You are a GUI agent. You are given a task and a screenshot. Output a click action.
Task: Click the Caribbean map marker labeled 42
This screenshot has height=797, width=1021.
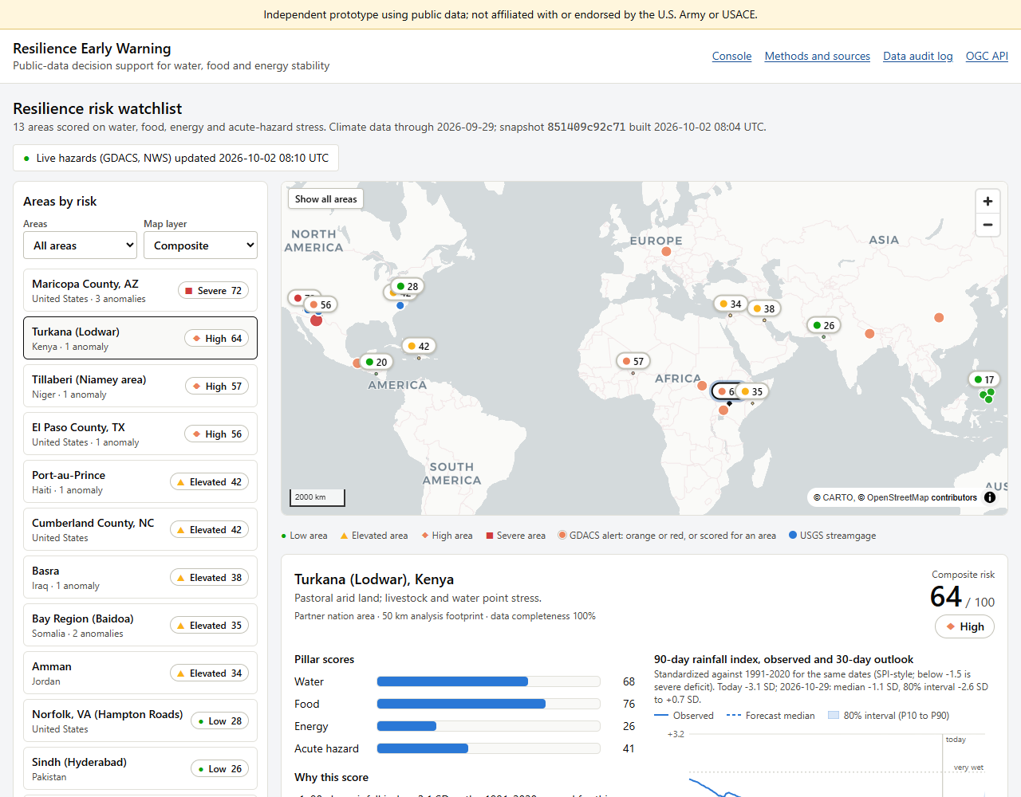click(x=419, y=346)
